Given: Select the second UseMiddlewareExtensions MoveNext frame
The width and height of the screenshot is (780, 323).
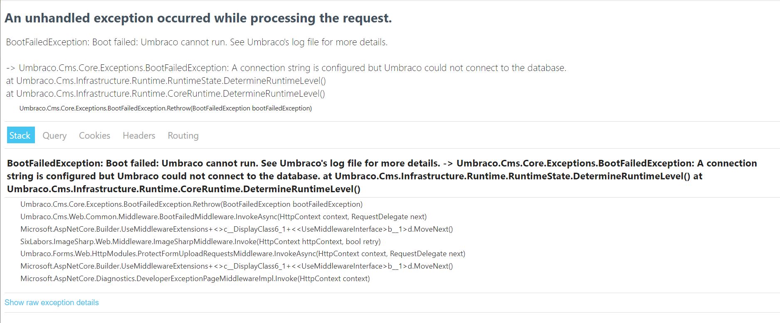Looking at the screenshot, I should [237, 266].
